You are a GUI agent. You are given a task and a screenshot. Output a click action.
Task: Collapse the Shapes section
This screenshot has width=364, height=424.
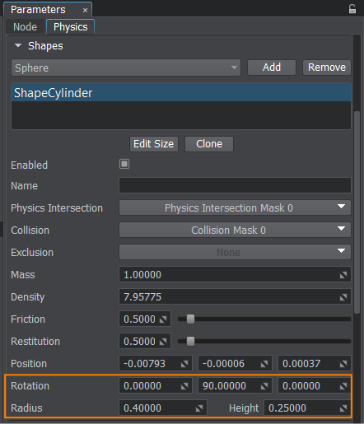pos(18,45)
